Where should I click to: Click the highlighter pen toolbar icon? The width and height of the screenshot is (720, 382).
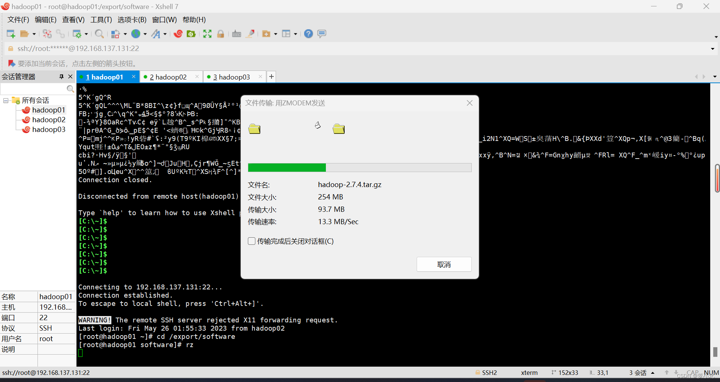(250, 34)
